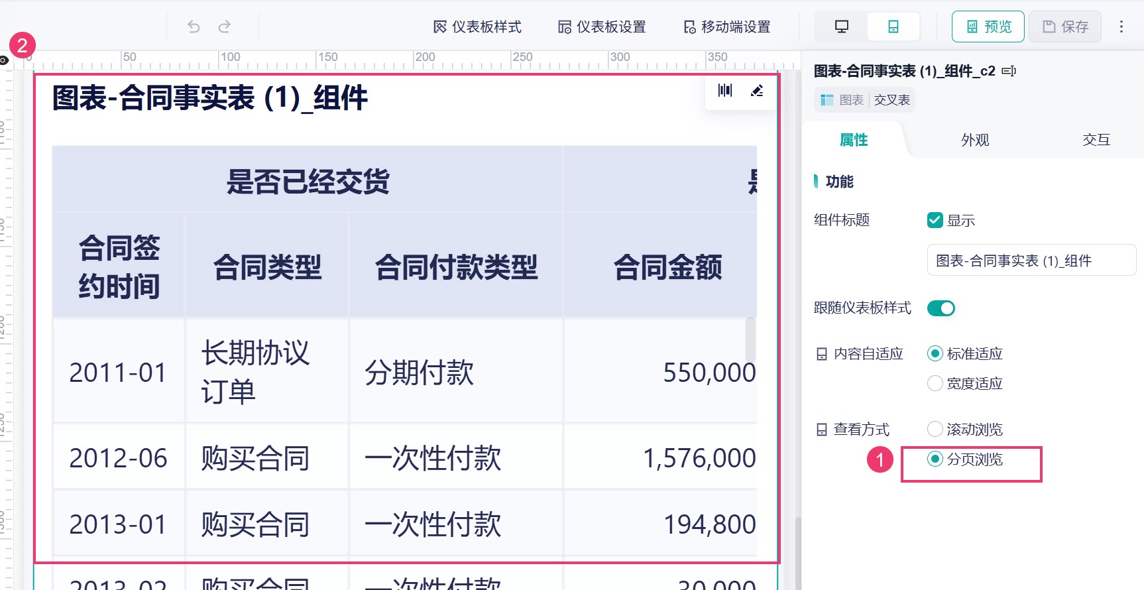
Task: Click the ruler origin icon at top-left
Action: pyautogui.click(x=4, y=60)
